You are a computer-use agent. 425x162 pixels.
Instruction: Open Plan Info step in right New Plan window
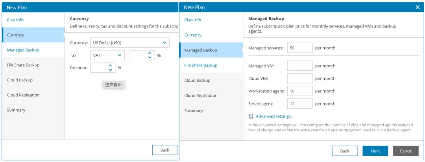pos(193,20)
